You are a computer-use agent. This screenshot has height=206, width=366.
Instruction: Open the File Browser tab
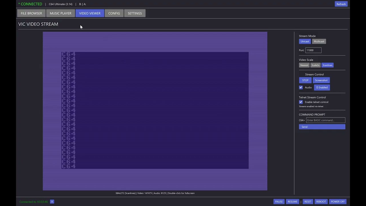pos(31,13)
